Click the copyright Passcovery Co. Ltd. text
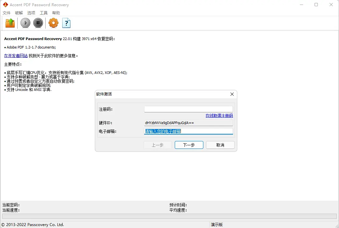The height and width of the screenshot is (228, 339). click(33, 224)
